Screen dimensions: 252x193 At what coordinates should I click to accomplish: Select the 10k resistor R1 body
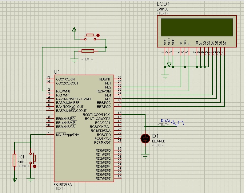[x=14, y=160]
